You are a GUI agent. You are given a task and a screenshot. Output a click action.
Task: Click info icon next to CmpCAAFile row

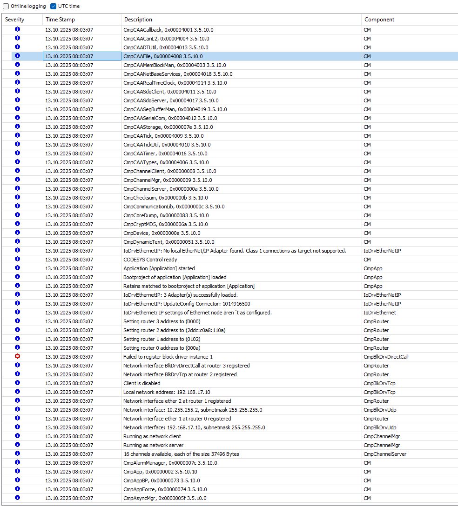(18, 56)
